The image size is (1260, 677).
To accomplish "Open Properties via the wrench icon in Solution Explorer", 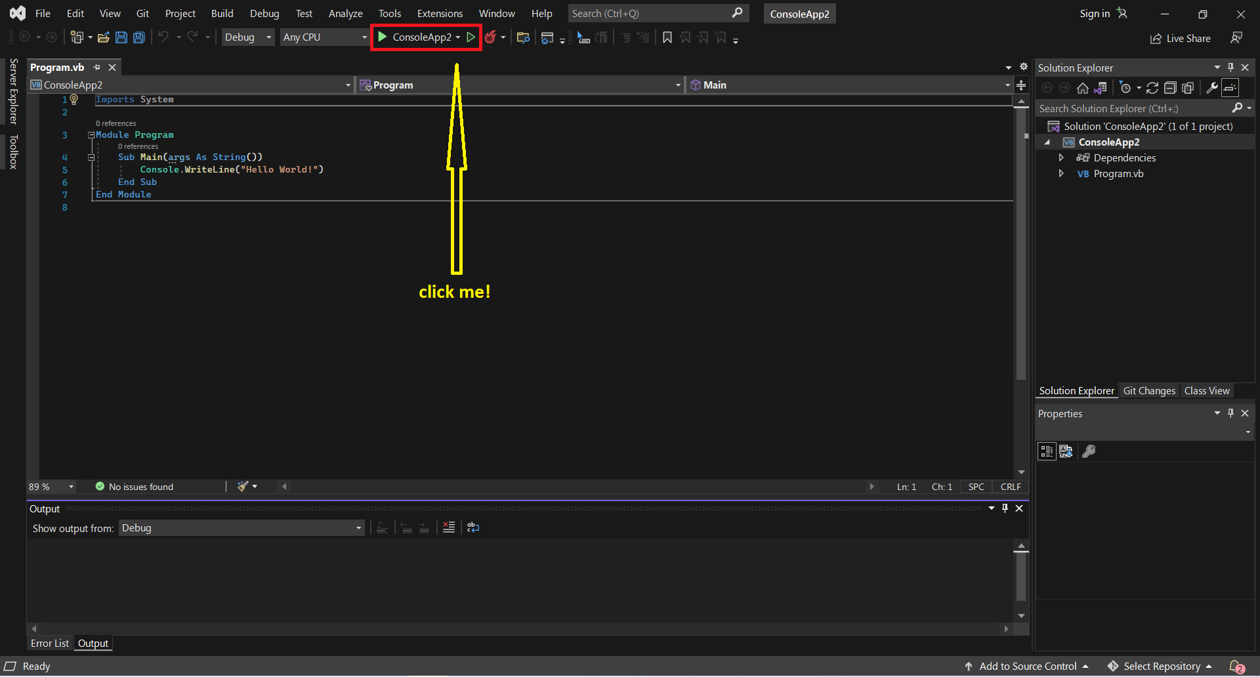I will pyautogui.click(x=1212, y=88).
